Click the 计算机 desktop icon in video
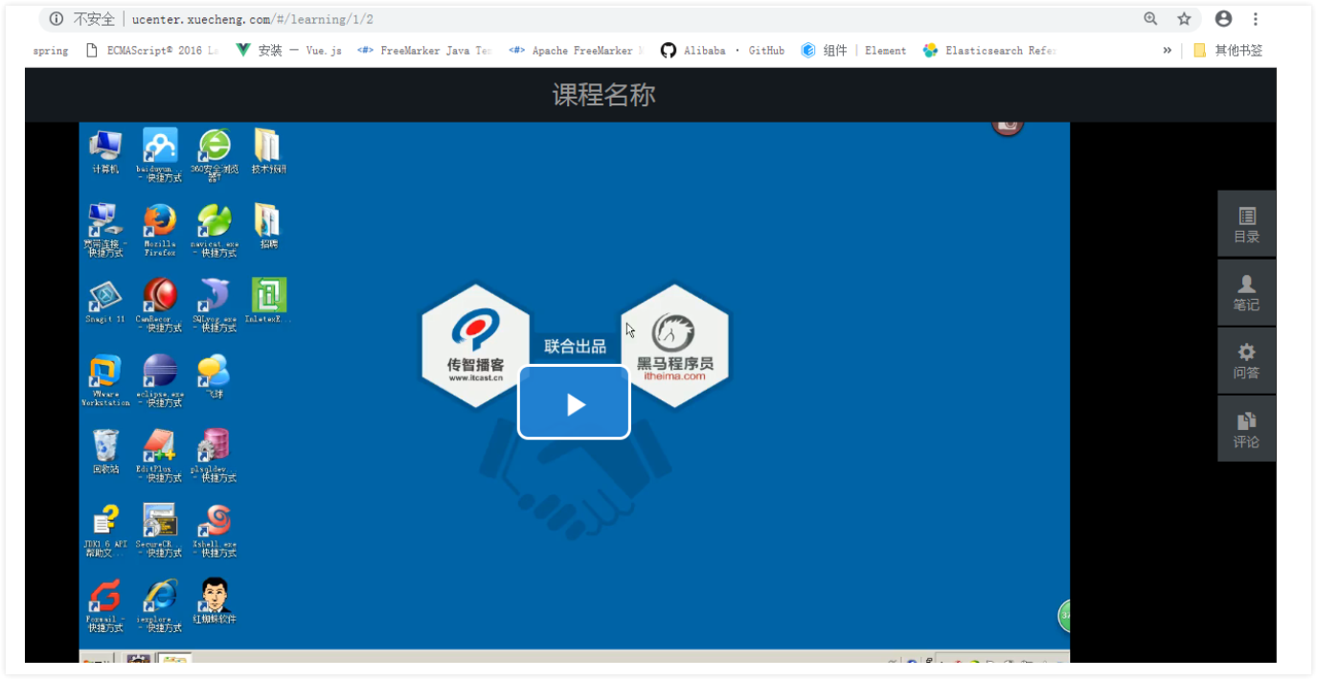 coord(105,151)
